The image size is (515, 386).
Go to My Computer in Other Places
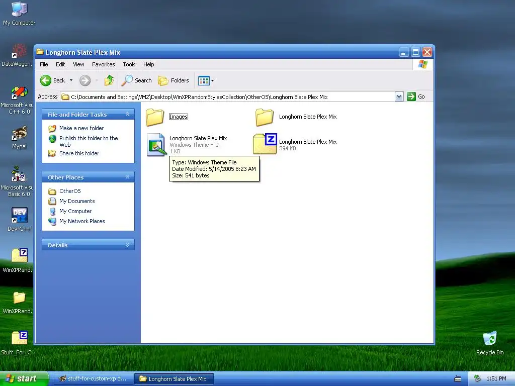pos(75,212)
